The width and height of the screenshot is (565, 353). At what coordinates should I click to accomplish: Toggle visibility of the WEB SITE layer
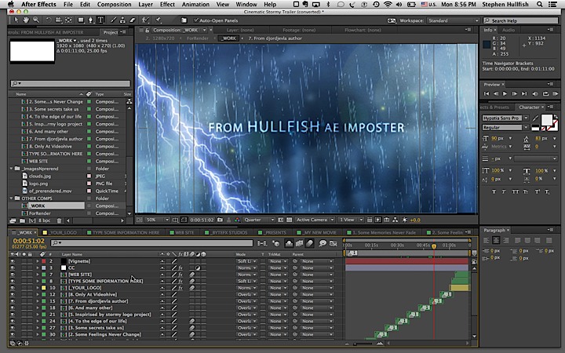click(13, 275)
